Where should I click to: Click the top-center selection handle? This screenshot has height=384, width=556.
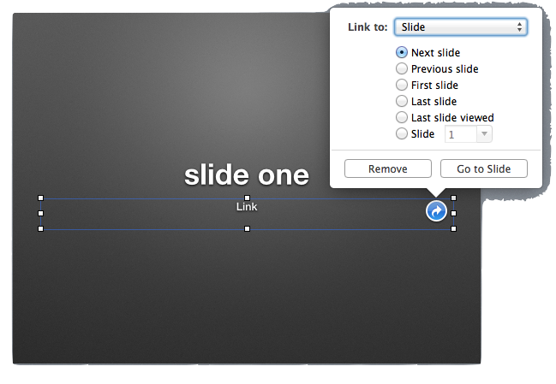(x=247, y=198)
